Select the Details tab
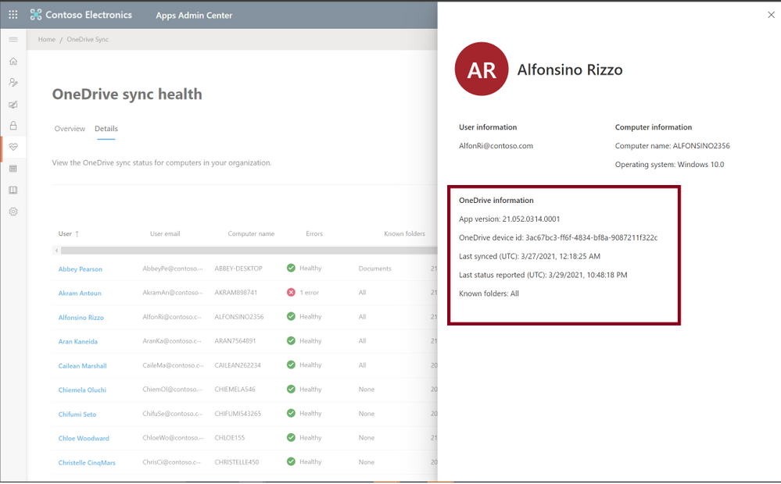Viewport: 781px width, 484px height. tap(106, 129)
